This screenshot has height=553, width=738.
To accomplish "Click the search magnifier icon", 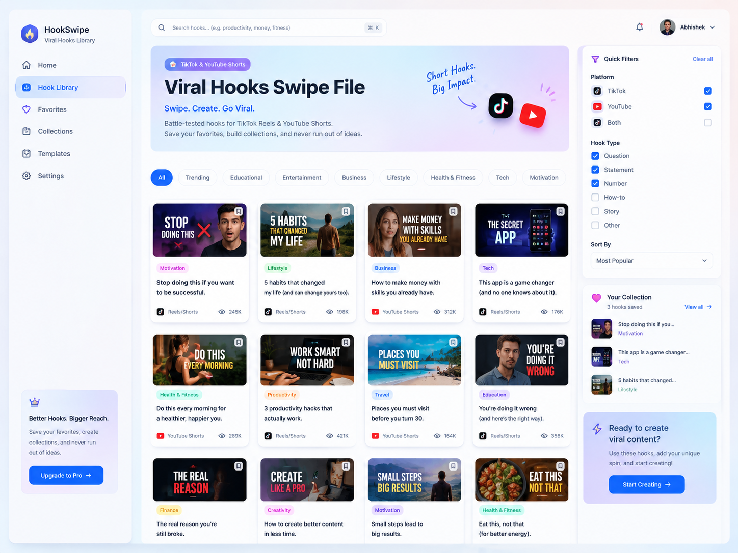I will [x=162, y=27].
